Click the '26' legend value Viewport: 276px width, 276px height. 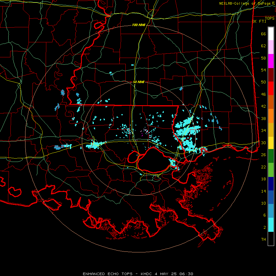coord(263,155)
